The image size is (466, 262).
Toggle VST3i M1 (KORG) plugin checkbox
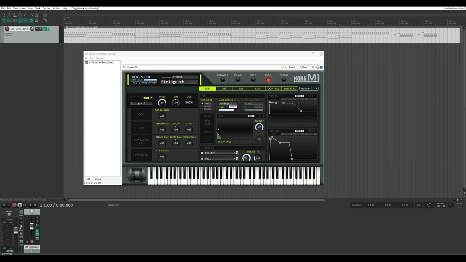87,63
